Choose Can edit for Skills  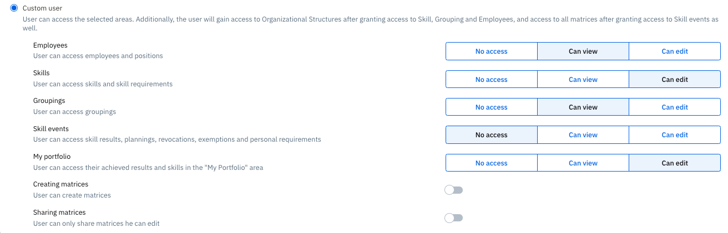click(674, 80)
